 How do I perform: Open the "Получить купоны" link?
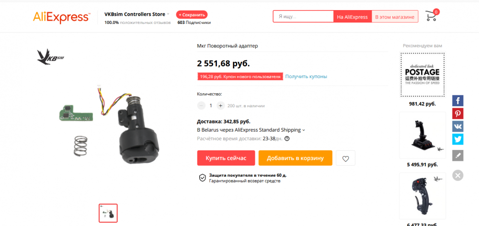coord(306,77)
